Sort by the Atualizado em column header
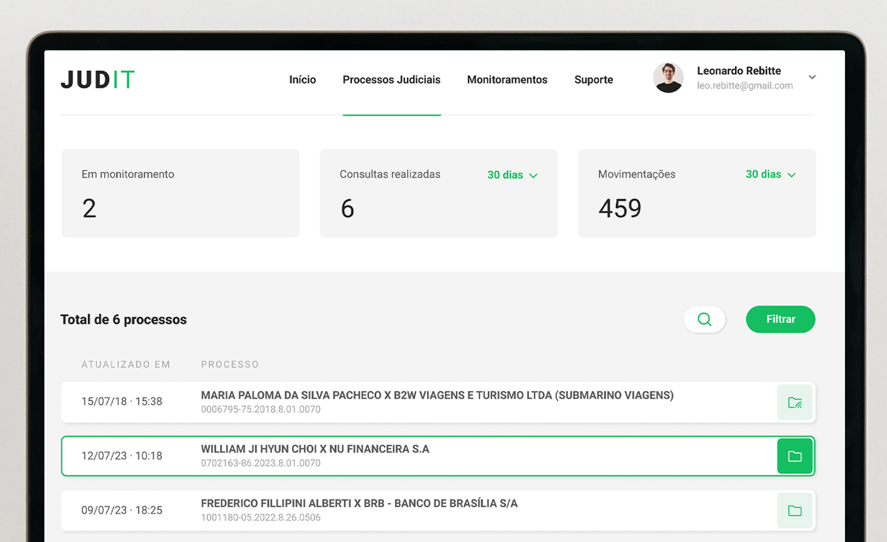Viewport: 887px width, 542px height. (125, 364)
